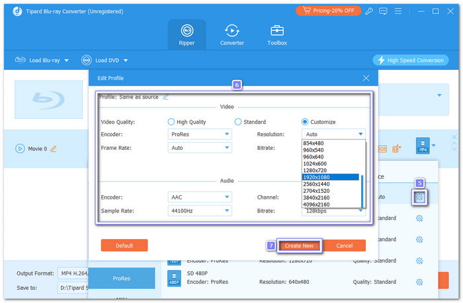Click the Output Format field

(x=73, y=273)
